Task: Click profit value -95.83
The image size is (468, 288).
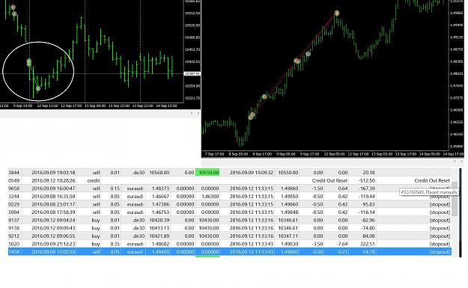Action: point(368,204)
